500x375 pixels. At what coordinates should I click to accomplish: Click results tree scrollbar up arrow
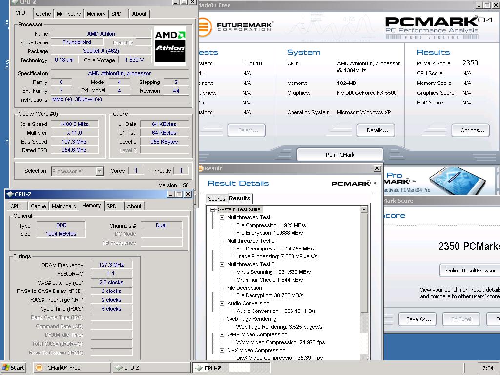pyautogui.click(x=364, y=209)
